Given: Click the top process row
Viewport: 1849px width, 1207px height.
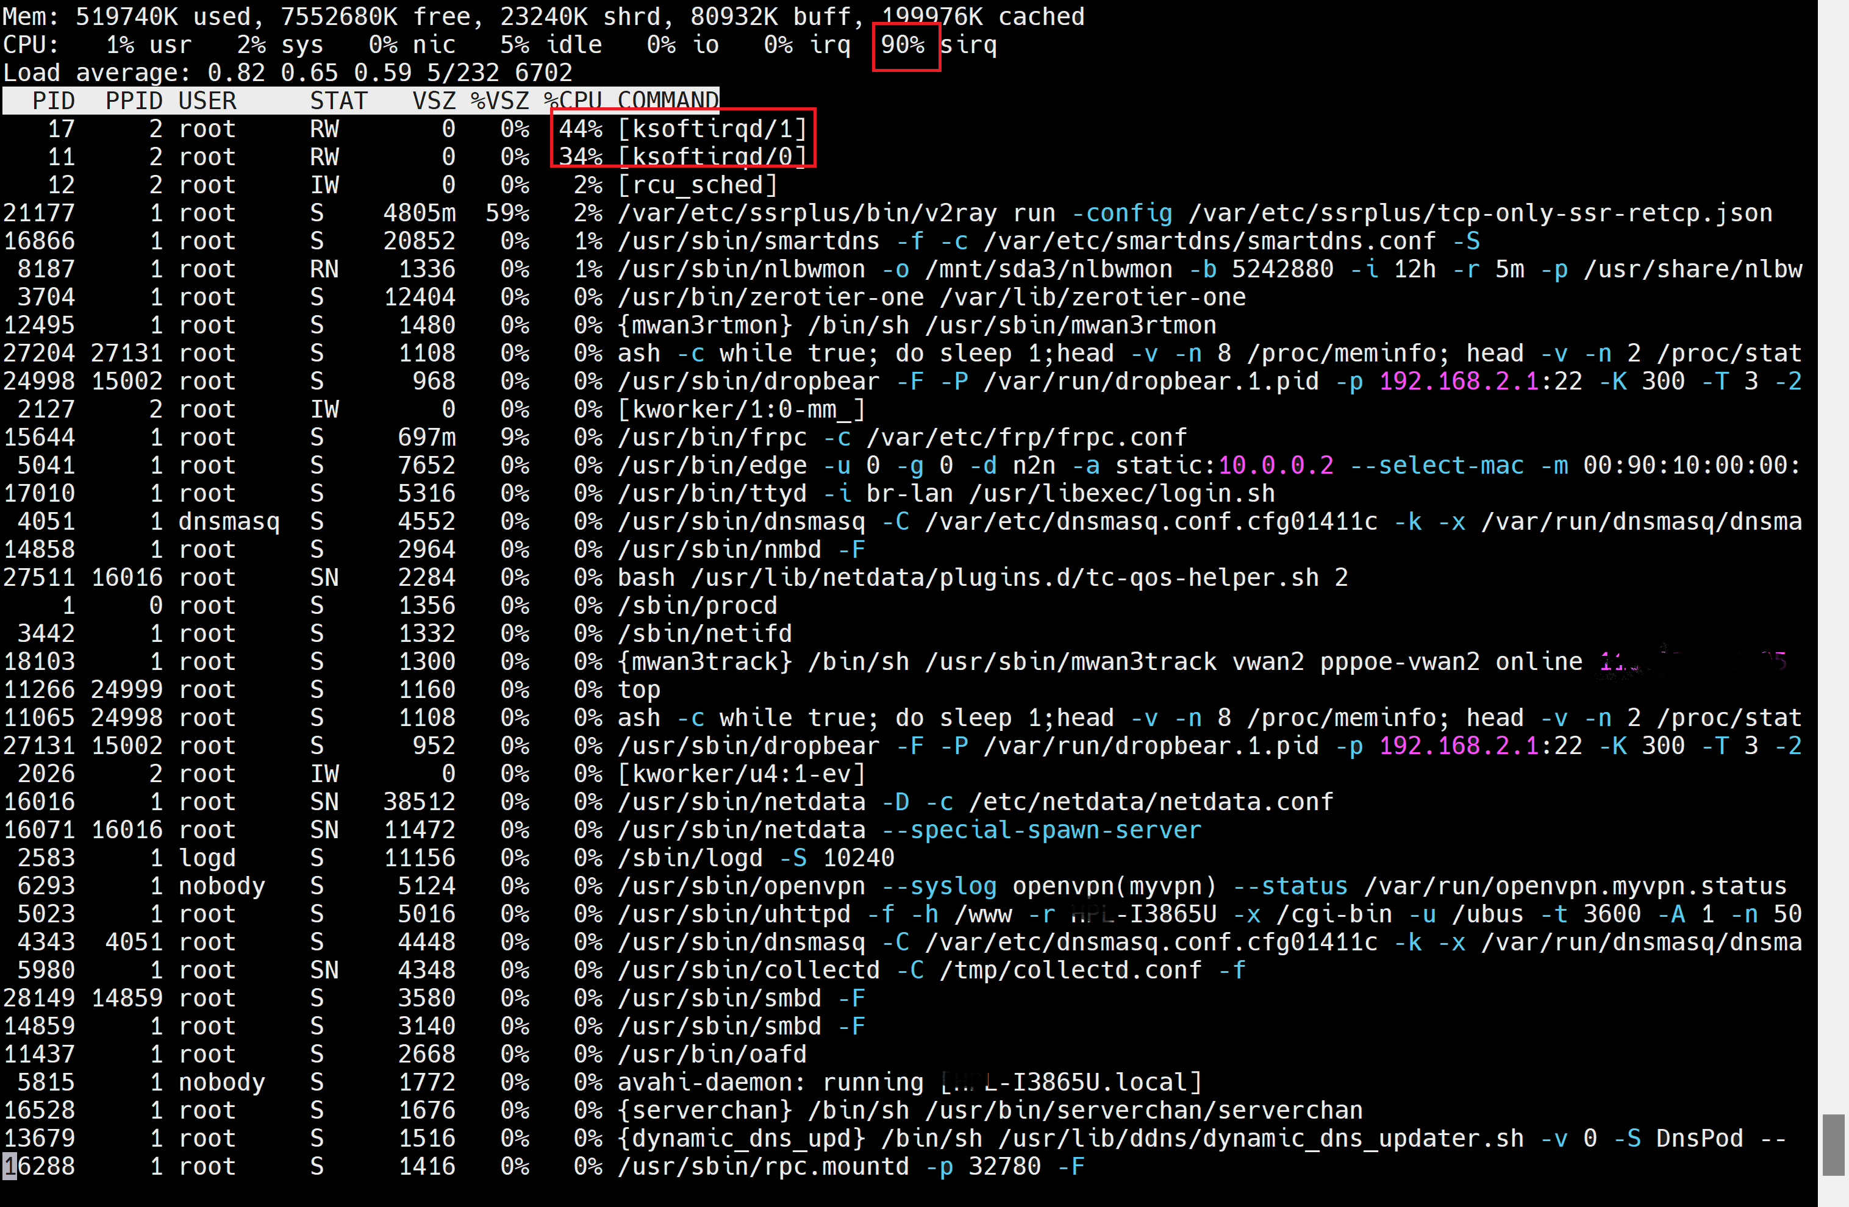Looking at the screenshot, I should [638, 689].
